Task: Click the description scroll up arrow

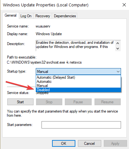Action: pyautogui.click(x=118, y=43)
